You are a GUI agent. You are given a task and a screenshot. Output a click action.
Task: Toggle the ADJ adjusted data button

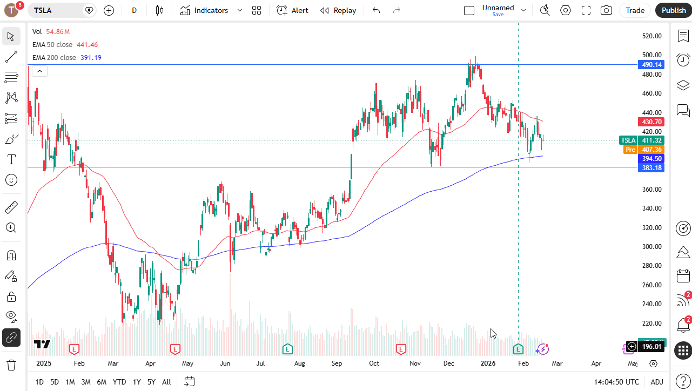pos(657,382)
